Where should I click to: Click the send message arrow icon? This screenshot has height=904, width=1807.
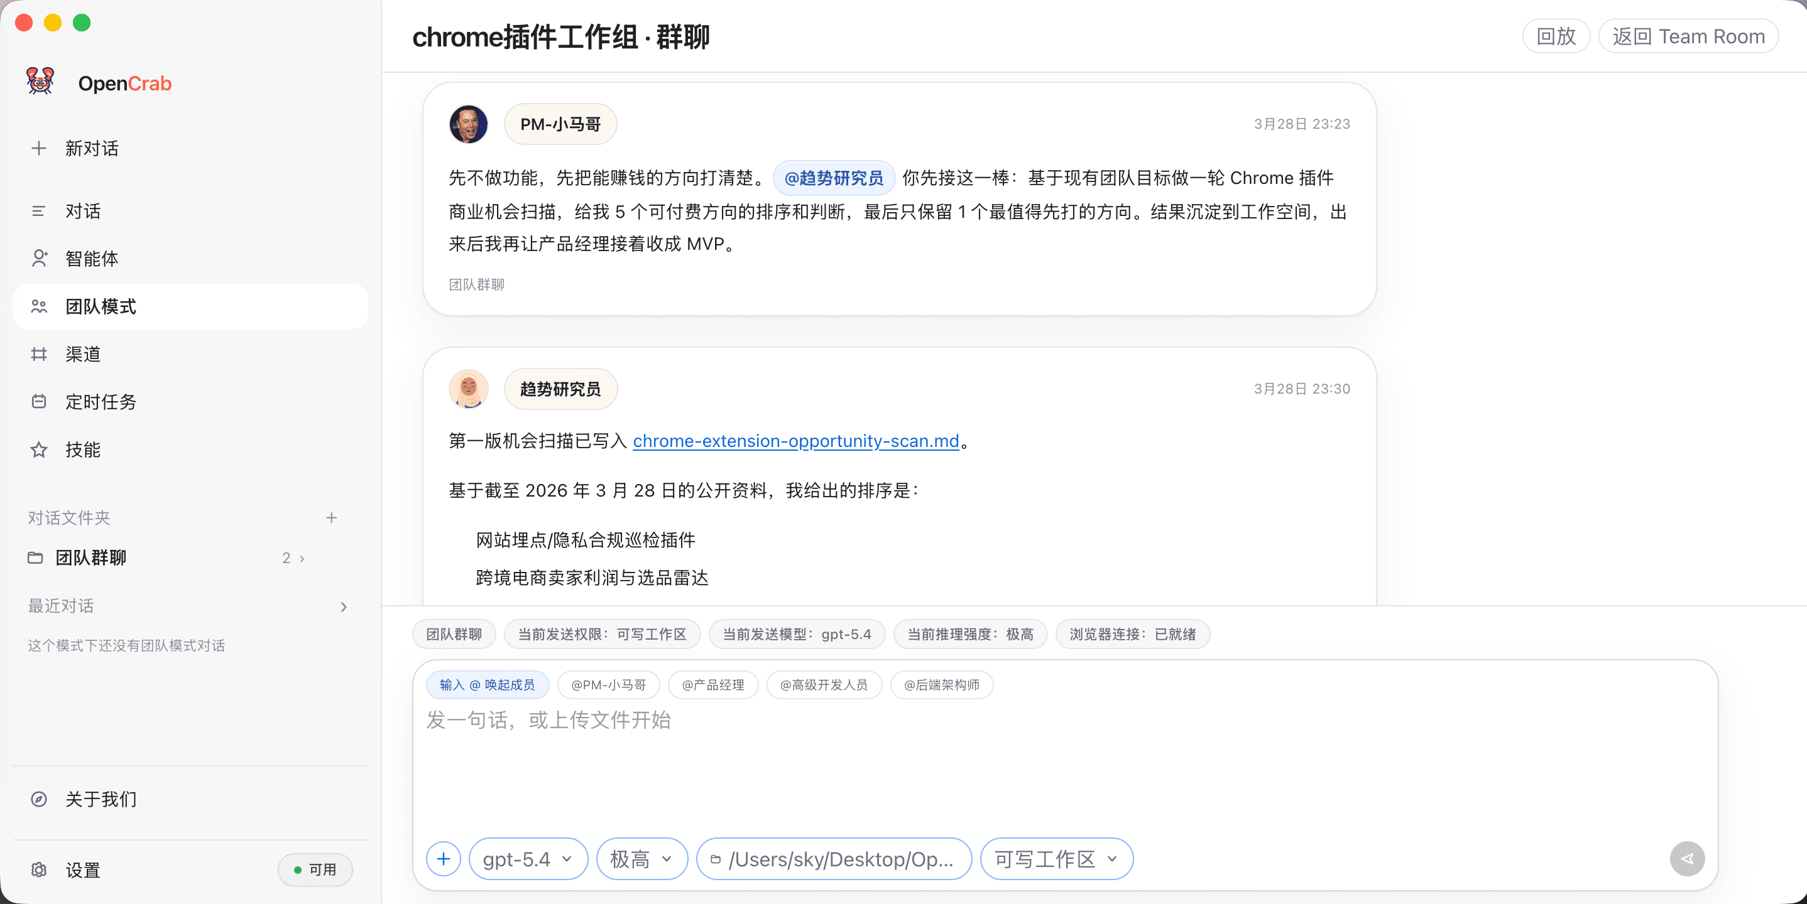1688,858
